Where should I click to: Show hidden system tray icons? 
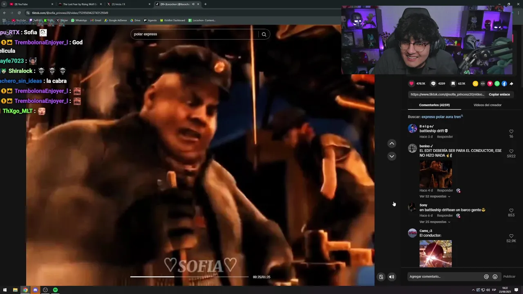(473, 290)
